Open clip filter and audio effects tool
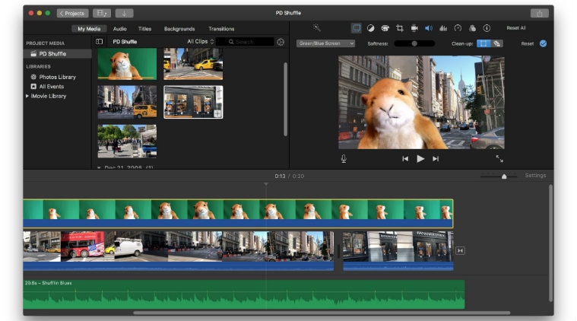The width and height of the screenshot is (577, 321). tap(473, 28)
